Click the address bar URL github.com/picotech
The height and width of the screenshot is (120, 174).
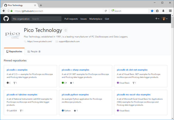click(29, 11)
